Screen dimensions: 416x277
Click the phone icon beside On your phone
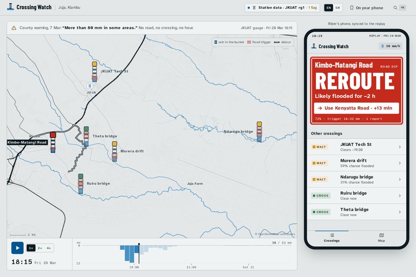[351, 8]
